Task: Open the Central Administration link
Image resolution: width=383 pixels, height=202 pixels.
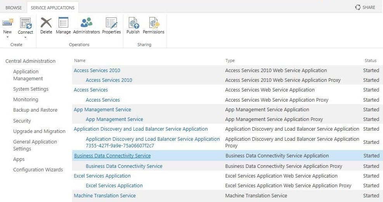Action: point(31,61)
